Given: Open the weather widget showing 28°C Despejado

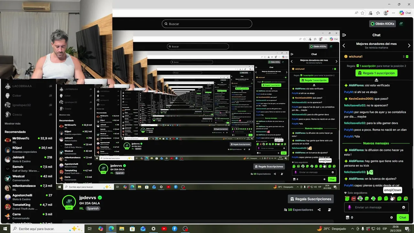Looking at the screenshot, I should 331,229.
